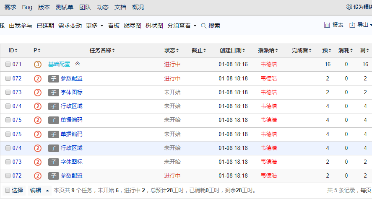Click the priority 3 badge on task 071
Viewport: 372px width, 209px height.
point(37,65)
